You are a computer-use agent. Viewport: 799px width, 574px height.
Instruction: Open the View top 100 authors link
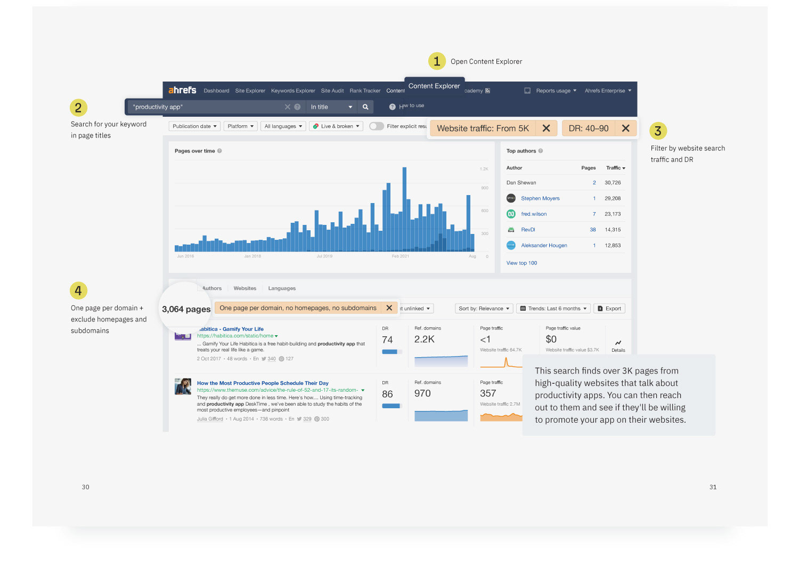point(521,263)
